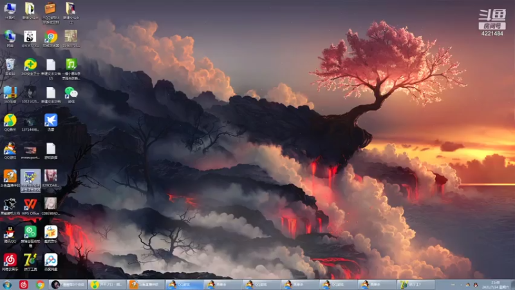Image resolution: width=515 pixels, height=290 pixels.
Task: Select the highlighted paint bucket desktop icon
Action: [30, 180]
